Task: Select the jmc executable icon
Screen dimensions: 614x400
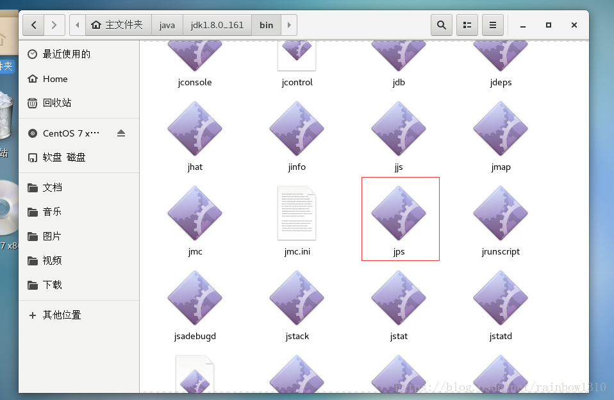Action: (x=195, y=213)
